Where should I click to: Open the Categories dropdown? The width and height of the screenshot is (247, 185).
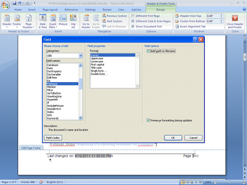pos(81,55)
